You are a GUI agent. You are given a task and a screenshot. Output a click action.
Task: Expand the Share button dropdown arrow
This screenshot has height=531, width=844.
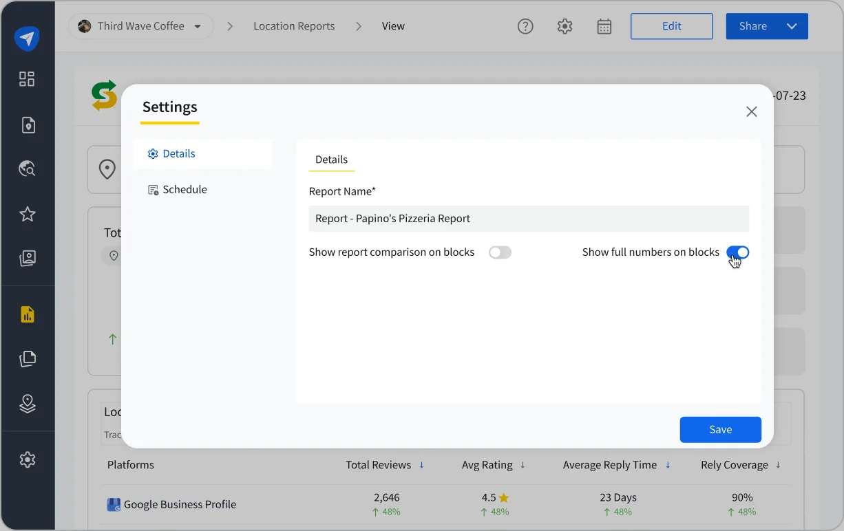click(792, 26)
